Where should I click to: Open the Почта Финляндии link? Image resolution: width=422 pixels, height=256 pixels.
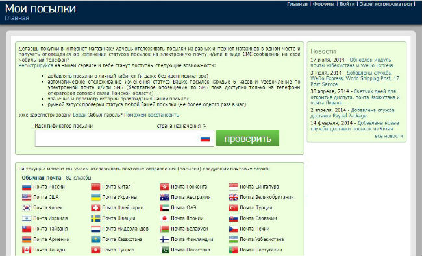(192, 239)
